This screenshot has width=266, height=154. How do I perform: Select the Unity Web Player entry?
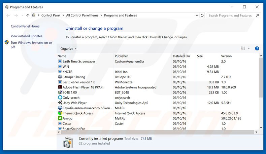click(74, 103)
